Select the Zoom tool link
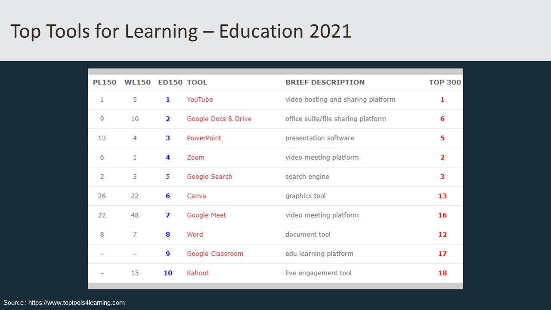The width and height of the screenshot is (551, 310). coord(195,158)
